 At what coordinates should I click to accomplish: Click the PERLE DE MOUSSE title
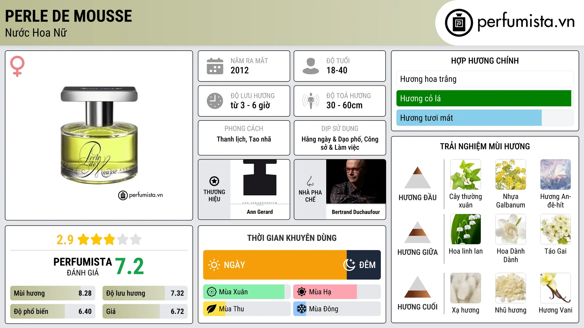coord(68,16)
